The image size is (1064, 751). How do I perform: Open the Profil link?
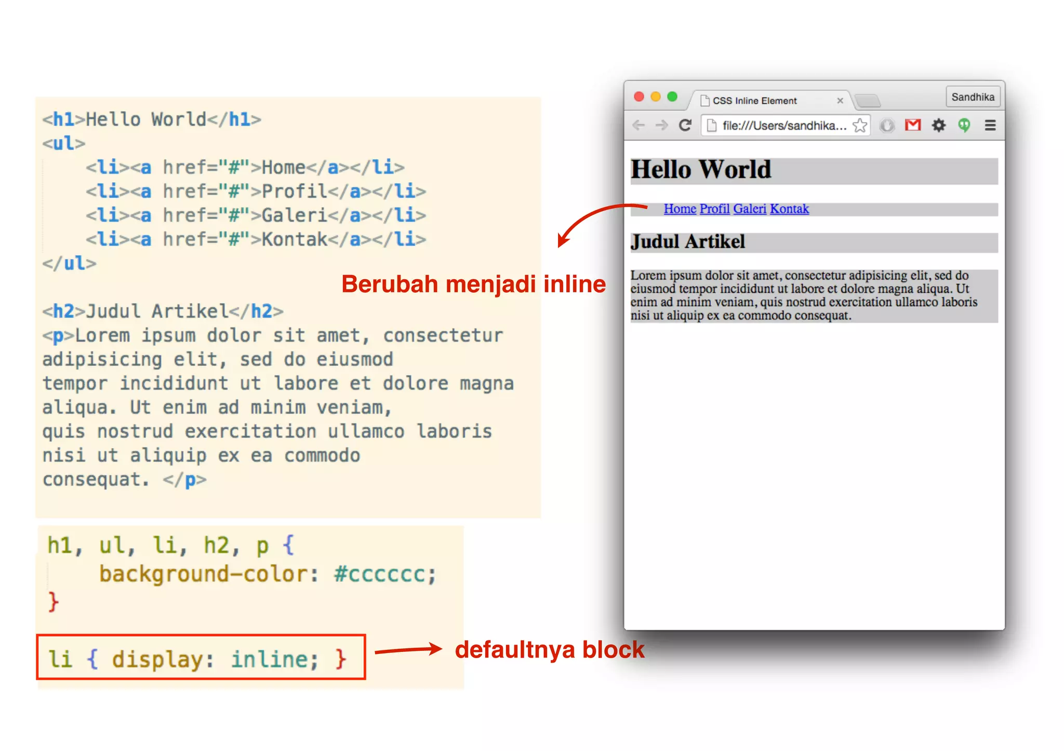point(714,209)
